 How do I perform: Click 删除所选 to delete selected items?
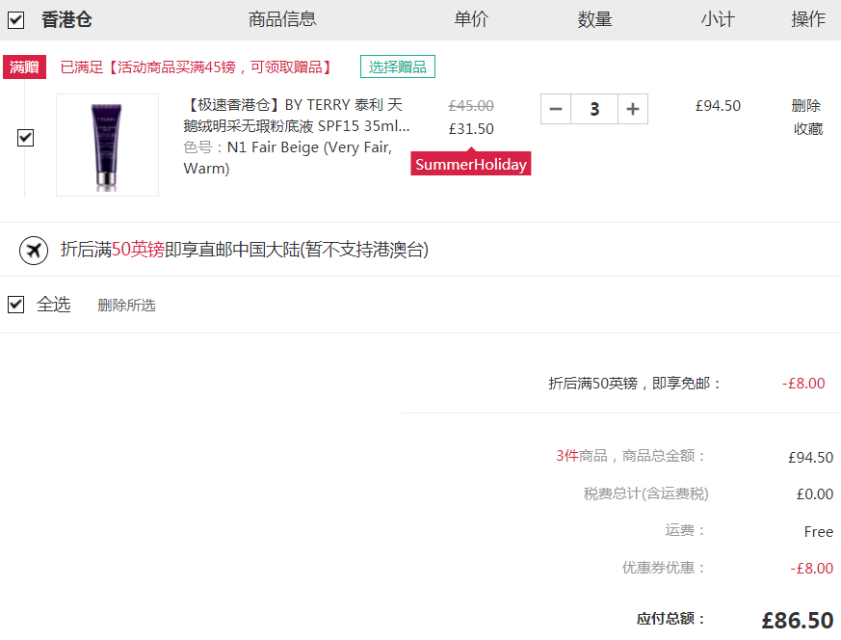tap(126, 306)
